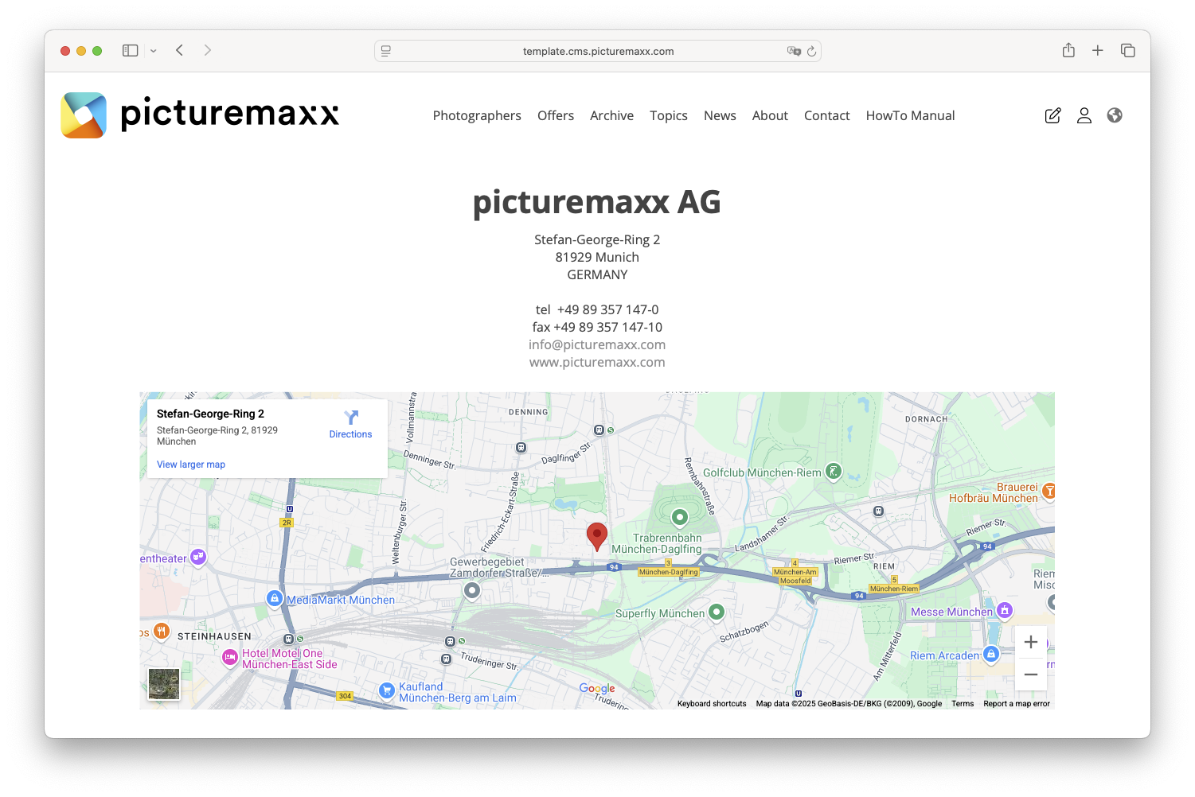The height and width of the screenshot is (797, 1195).
Task: Click the info@picturemaxx.com email link
Action: pos(597,344)
